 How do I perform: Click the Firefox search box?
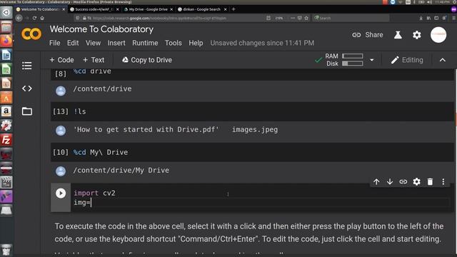coord(351,18)
